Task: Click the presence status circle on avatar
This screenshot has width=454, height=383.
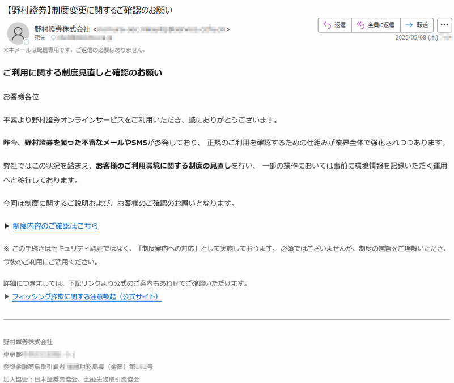Action: [26, 42]
